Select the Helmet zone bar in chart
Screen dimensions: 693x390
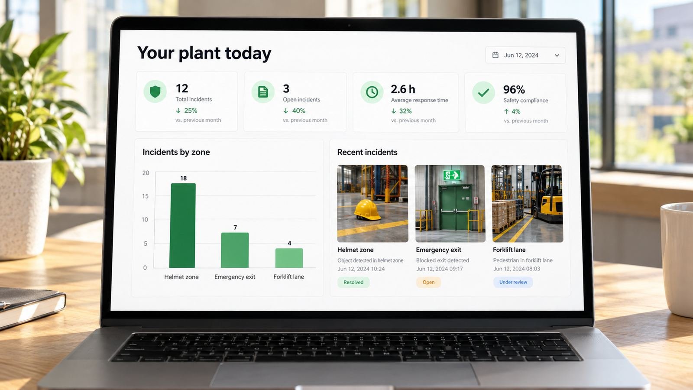click(x=183, y=225)
